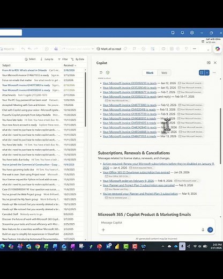Viewport: 223px width, 279px height.
Task: Click the green shield check icon in Copilot
Action: pos(108,72)
